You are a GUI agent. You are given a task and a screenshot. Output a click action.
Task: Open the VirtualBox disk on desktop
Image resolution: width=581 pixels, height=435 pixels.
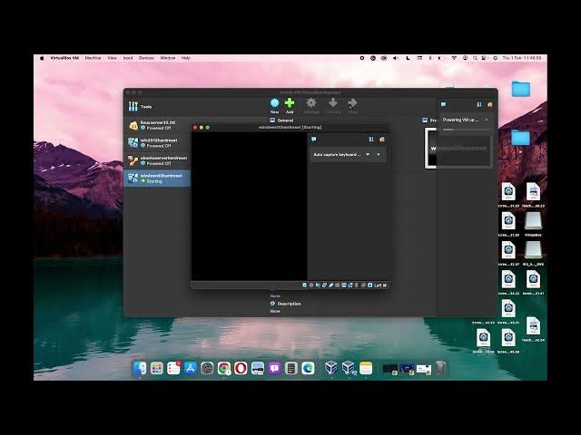coord(533,224)
